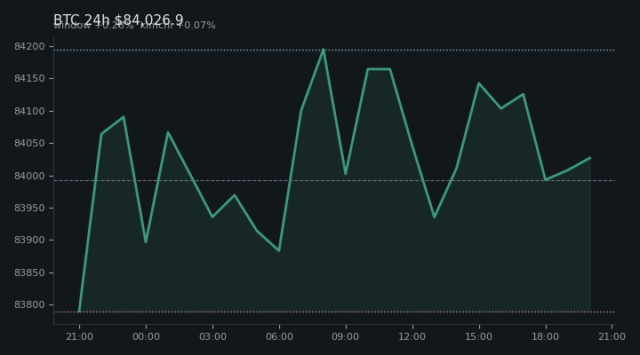Screen dimensions: 640x355
Task: Click the 84150 y-axis label
Action: click(29, 78)
